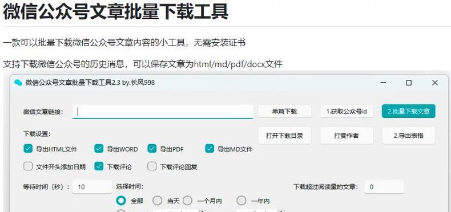The width and height of the screenshot is (451, 212).
Task: Click the WeChat logo in the title bar
Action: pyautogui.click(x=18, y=83)
